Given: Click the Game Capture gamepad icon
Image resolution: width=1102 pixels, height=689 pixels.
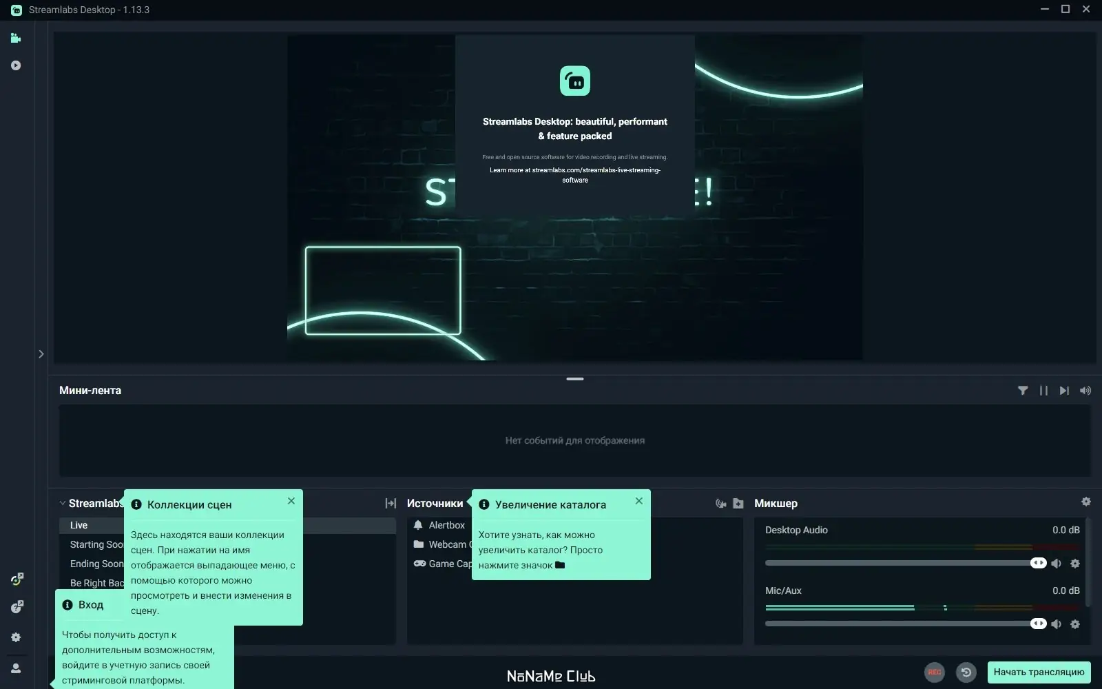Looking at the screenshot, I should (x=419, y=564).
